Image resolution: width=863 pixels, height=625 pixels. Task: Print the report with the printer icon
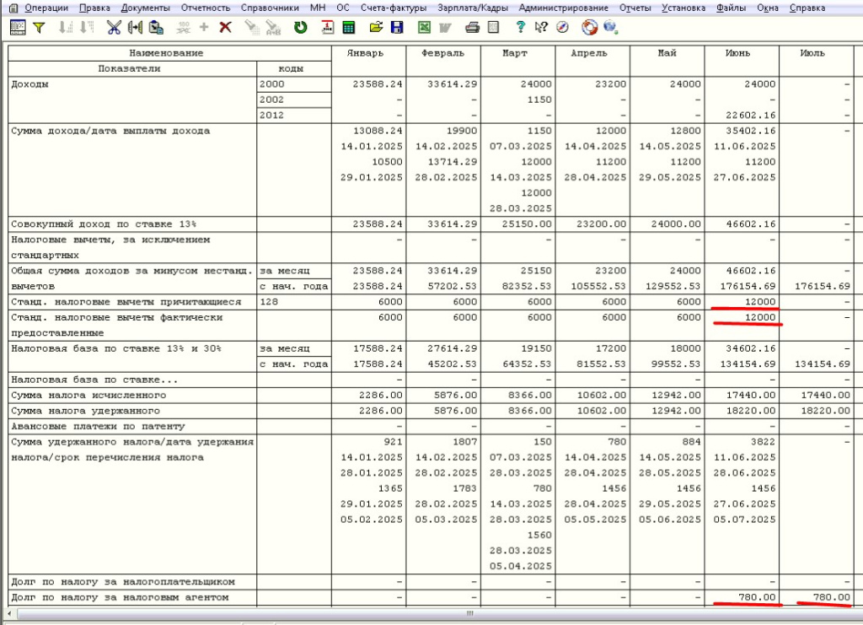point(472,28)
